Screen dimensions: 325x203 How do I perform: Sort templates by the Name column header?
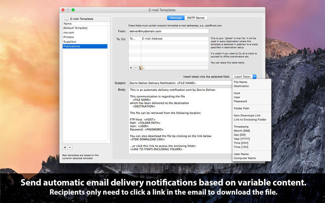[85, 24]
